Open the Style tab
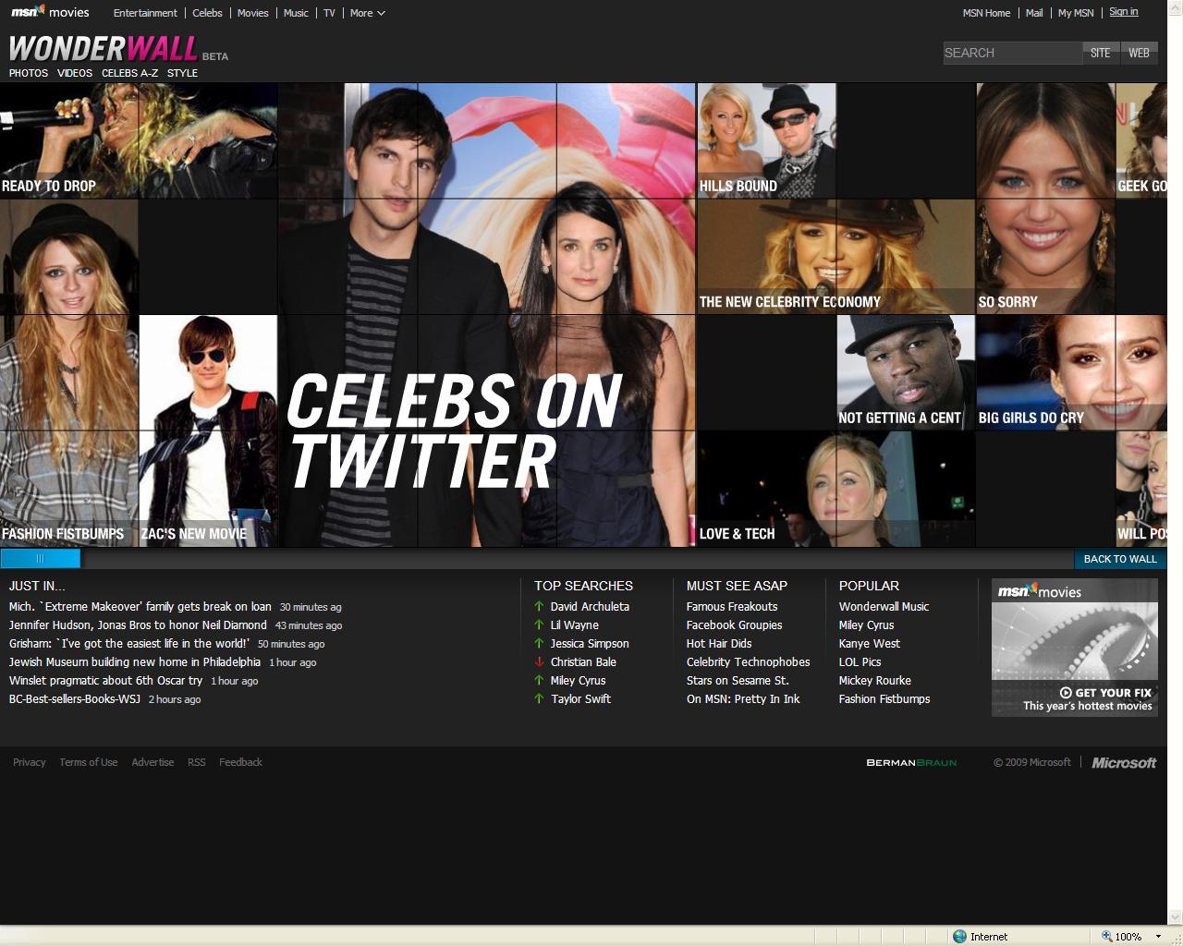1183x946 pixels. (182, 73)
